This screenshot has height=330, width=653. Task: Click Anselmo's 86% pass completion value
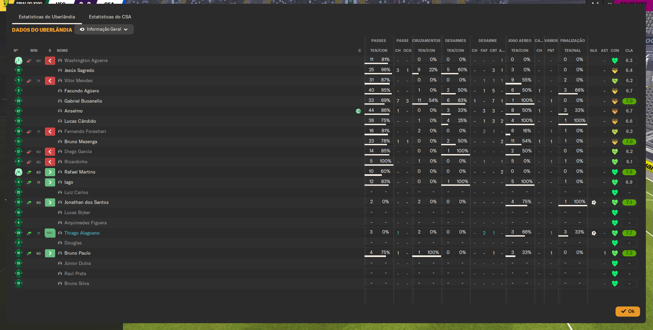pyautogui.click(x=386, y=110)
